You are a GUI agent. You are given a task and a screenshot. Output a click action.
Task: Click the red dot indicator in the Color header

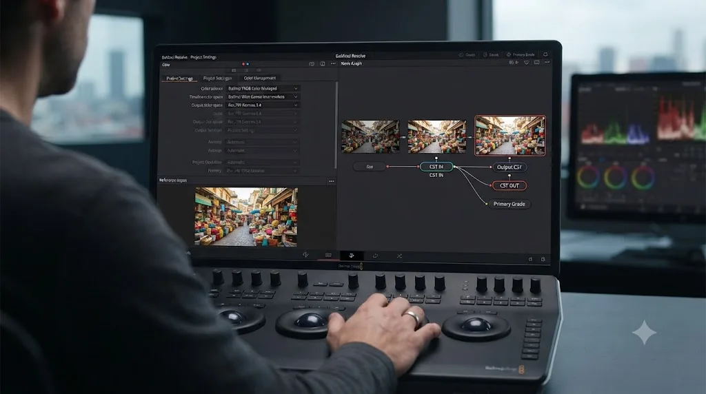243,64
